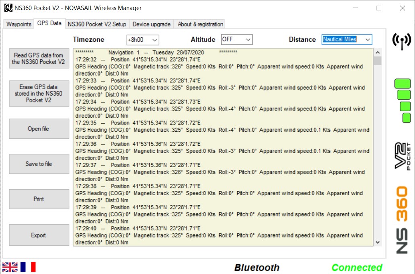Image resolution: width=415 pixels, height=274 pixels.
Task: Click the GPS log scrollbar thumb
Action: click(378, 61)
